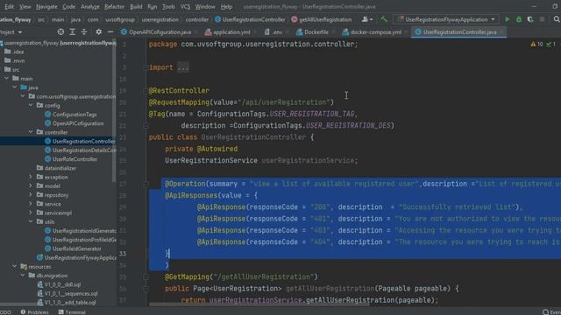Viewport: 561px width, 315px height.
Task: Click the editor horizontal scrollbar
Action: (x=259, y=304)
